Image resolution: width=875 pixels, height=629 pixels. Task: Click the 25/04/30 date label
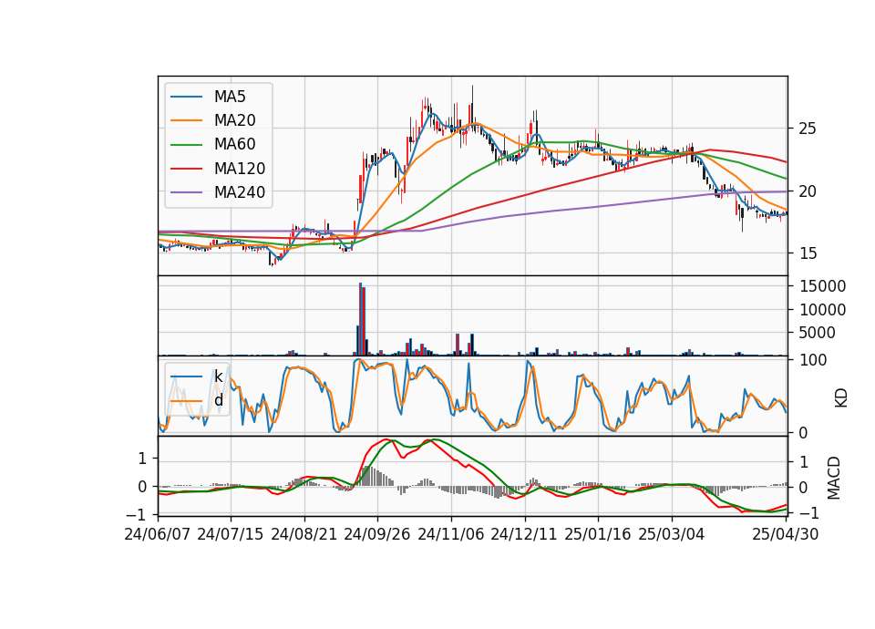pyautogui.click(x=786, y=534)
